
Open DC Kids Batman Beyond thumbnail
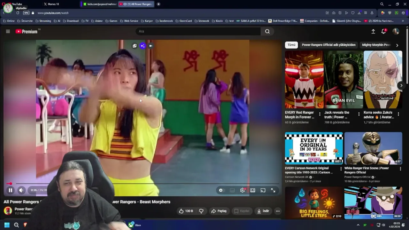click(373, 203)
